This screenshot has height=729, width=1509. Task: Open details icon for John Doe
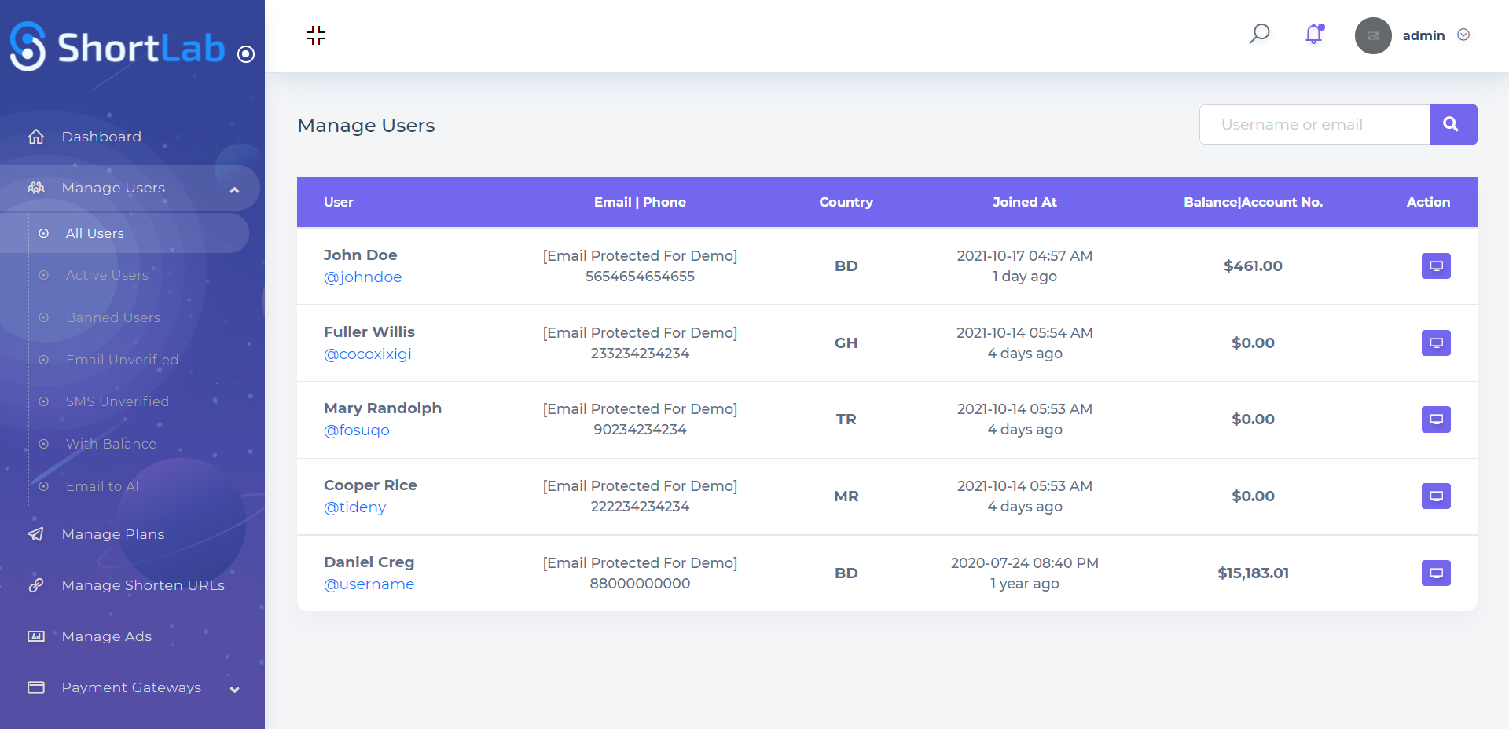(x=1435, y=266)
